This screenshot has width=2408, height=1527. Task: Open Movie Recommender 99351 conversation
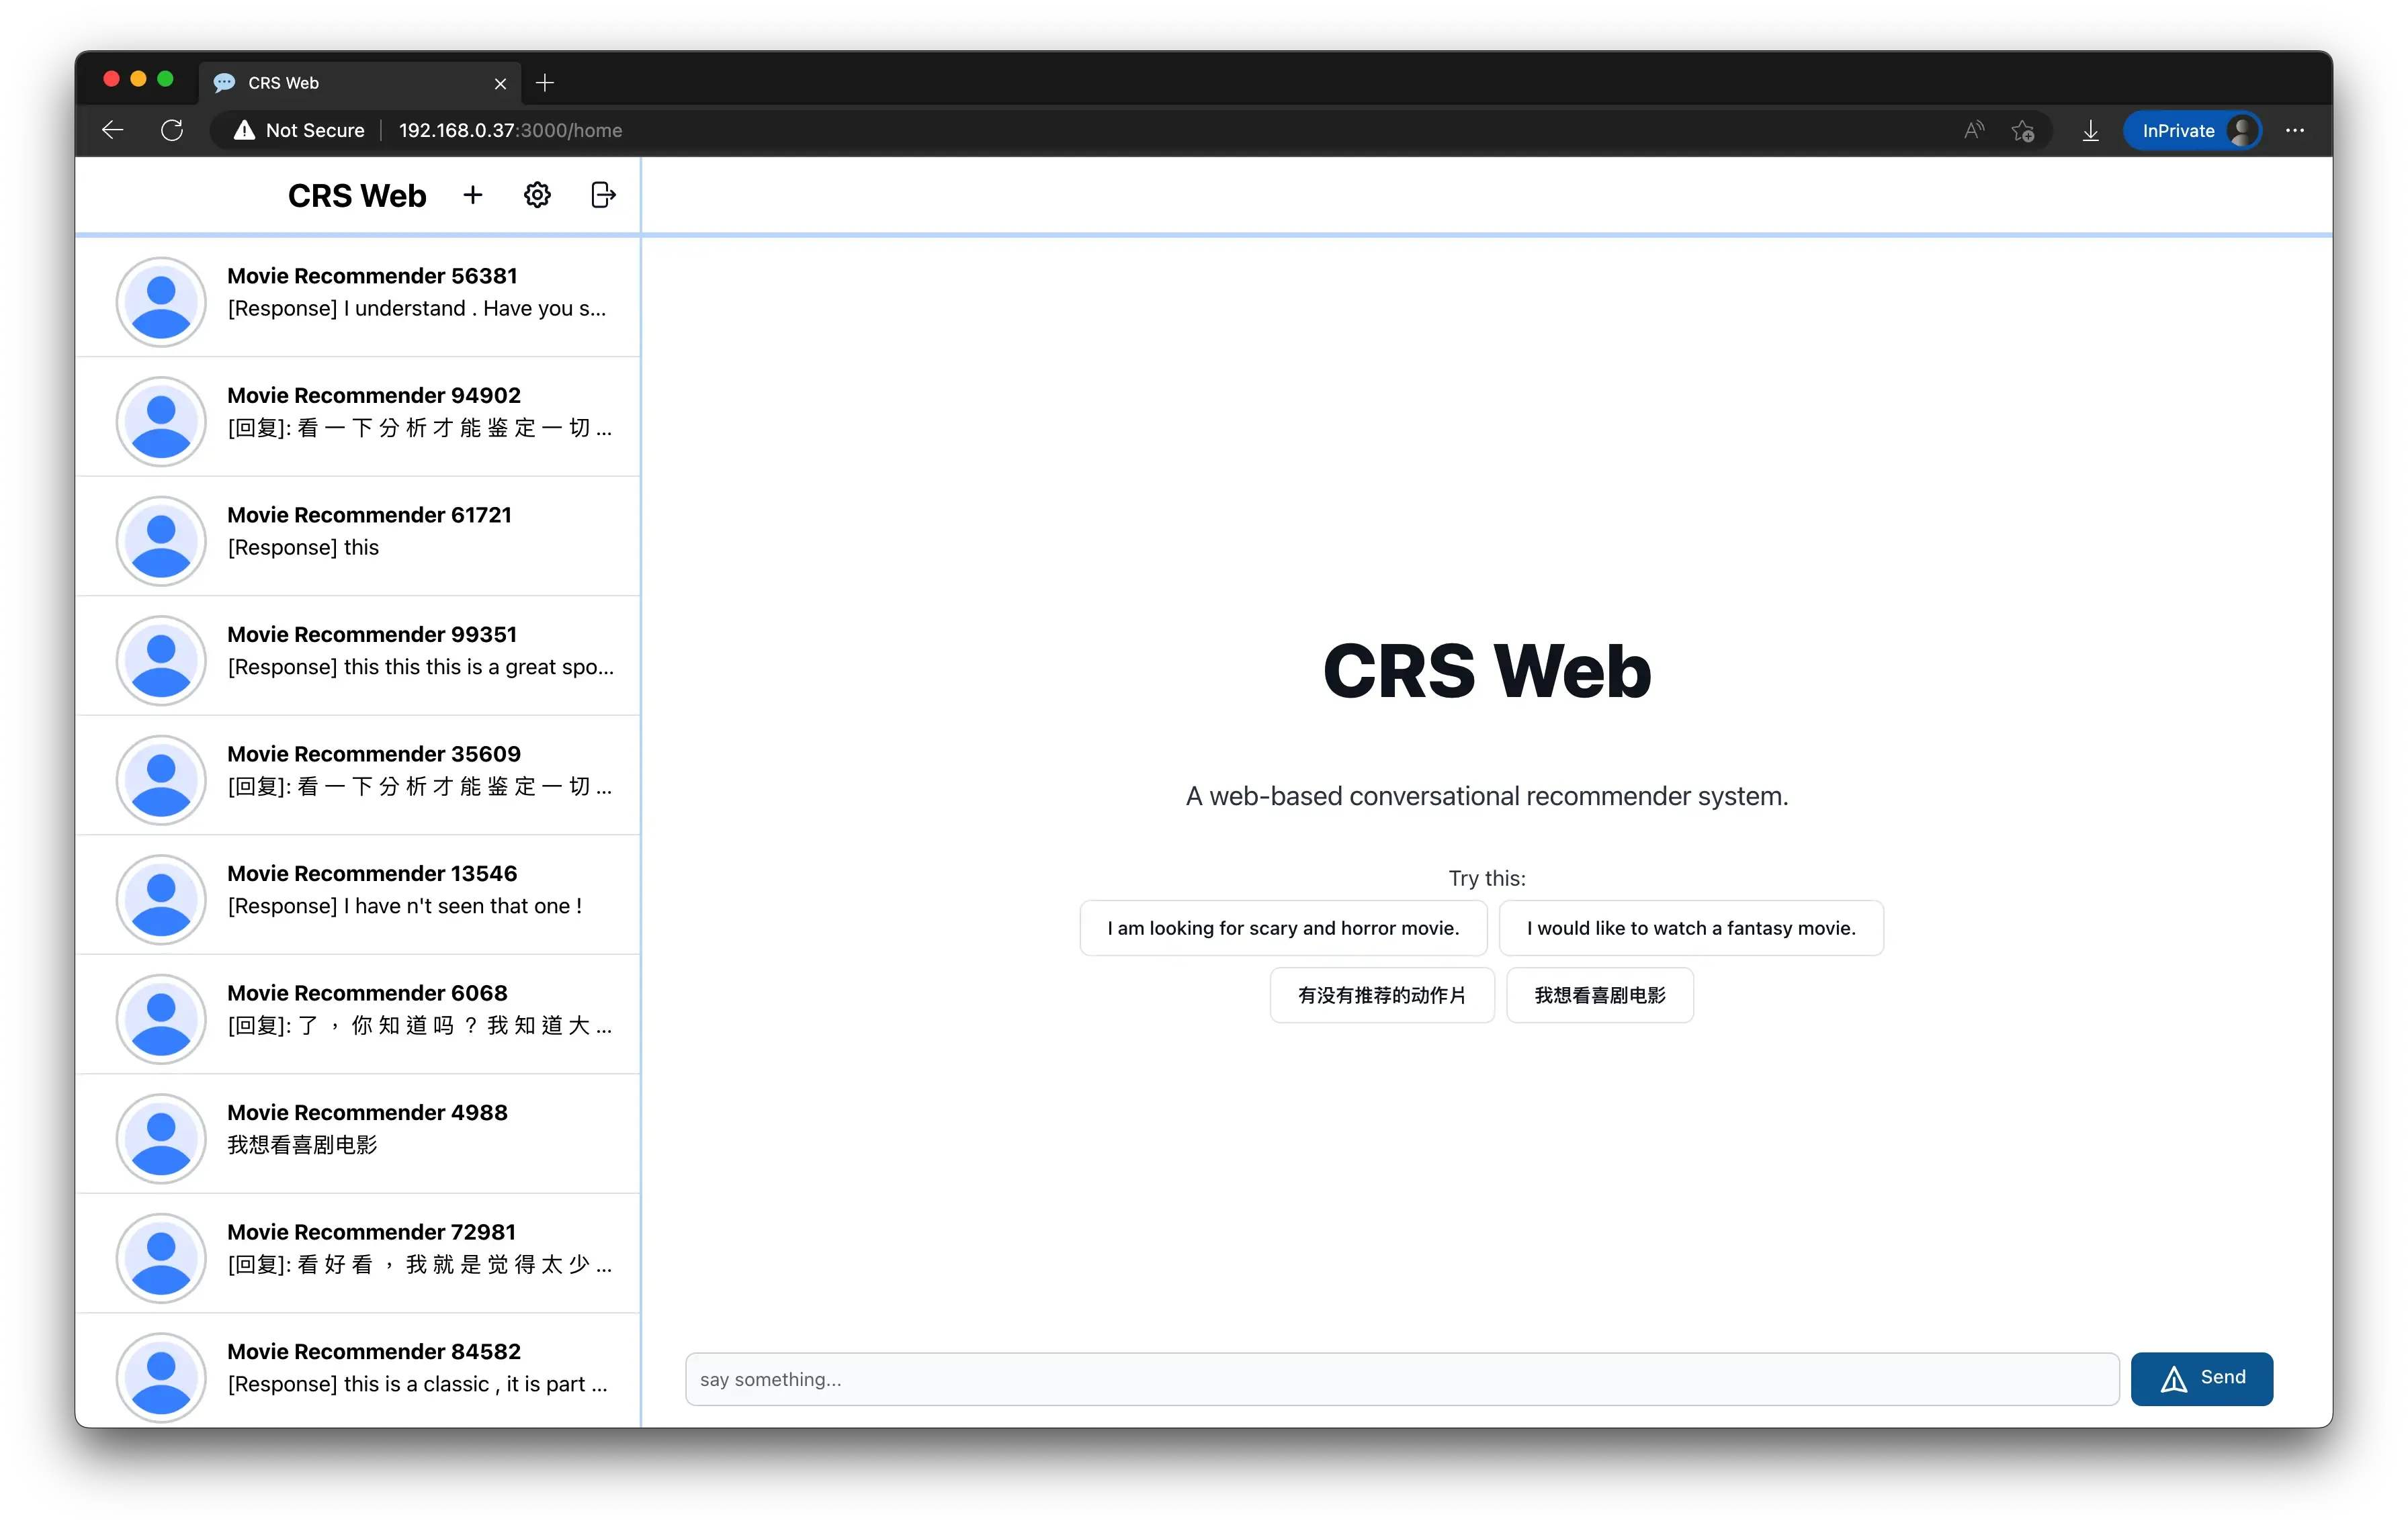pos(358,655)
